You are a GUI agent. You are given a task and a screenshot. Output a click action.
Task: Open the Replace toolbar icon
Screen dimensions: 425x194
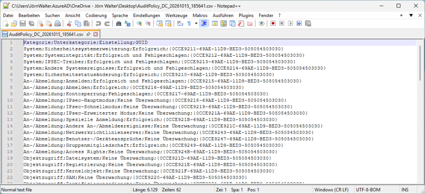tap(127, 24)
